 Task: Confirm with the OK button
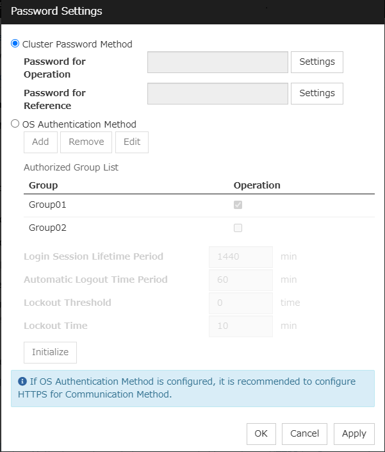pos(261,433)
